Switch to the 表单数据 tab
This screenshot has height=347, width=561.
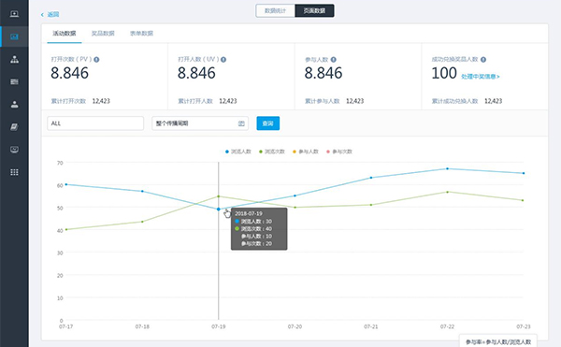141,34
